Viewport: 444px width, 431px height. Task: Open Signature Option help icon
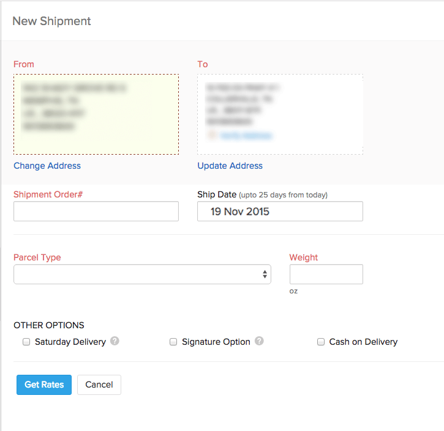[259, 341]
